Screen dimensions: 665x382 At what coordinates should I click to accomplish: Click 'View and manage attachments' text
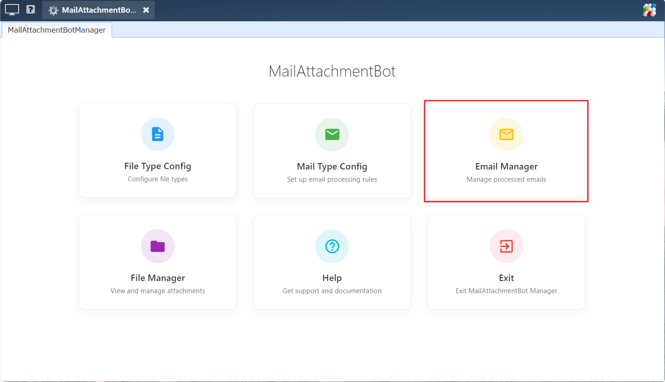[157, 291]
